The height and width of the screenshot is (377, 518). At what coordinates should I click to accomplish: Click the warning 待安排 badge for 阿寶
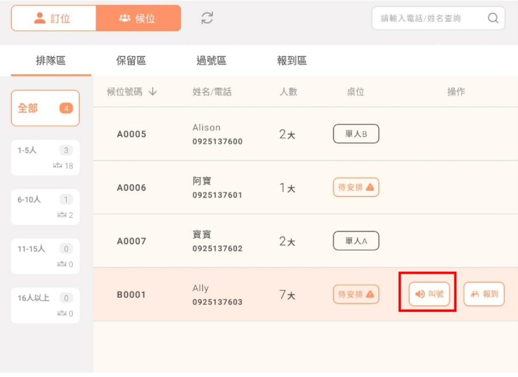click(356, 187)
